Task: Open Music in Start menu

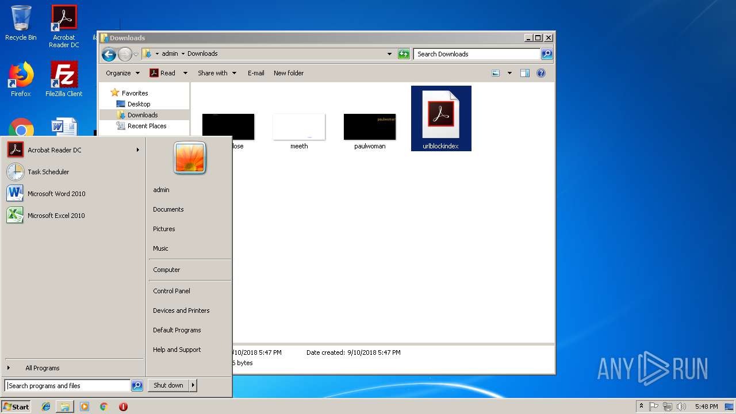Action: [x=160, y=248]
